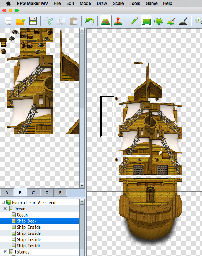Viewport: 202px width, 256px height.
Task: Open the File menu
Action: (57, 3)
